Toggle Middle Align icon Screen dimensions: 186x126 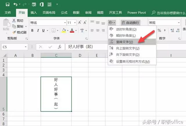click(98, 22)
